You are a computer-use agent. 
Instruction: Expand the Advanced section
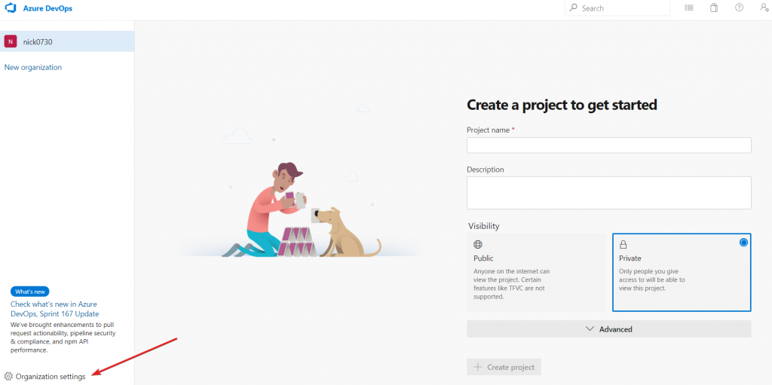[608, 329]
